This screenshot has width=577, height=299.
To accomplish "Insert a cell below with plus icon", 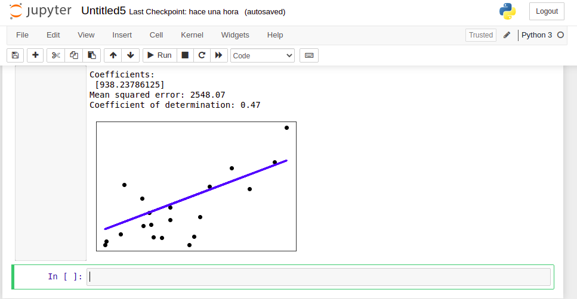I will [x=35, y=55].
